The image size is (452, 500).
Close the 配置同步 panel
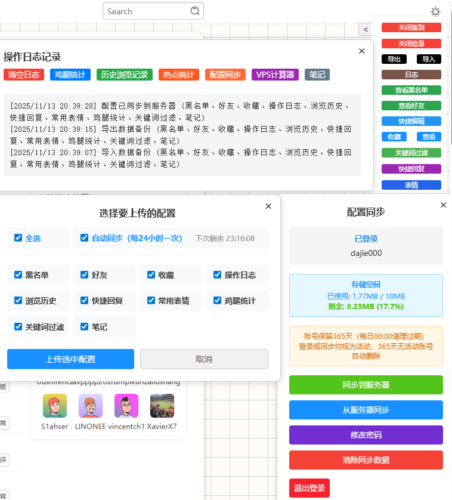[x=443, y=205]
